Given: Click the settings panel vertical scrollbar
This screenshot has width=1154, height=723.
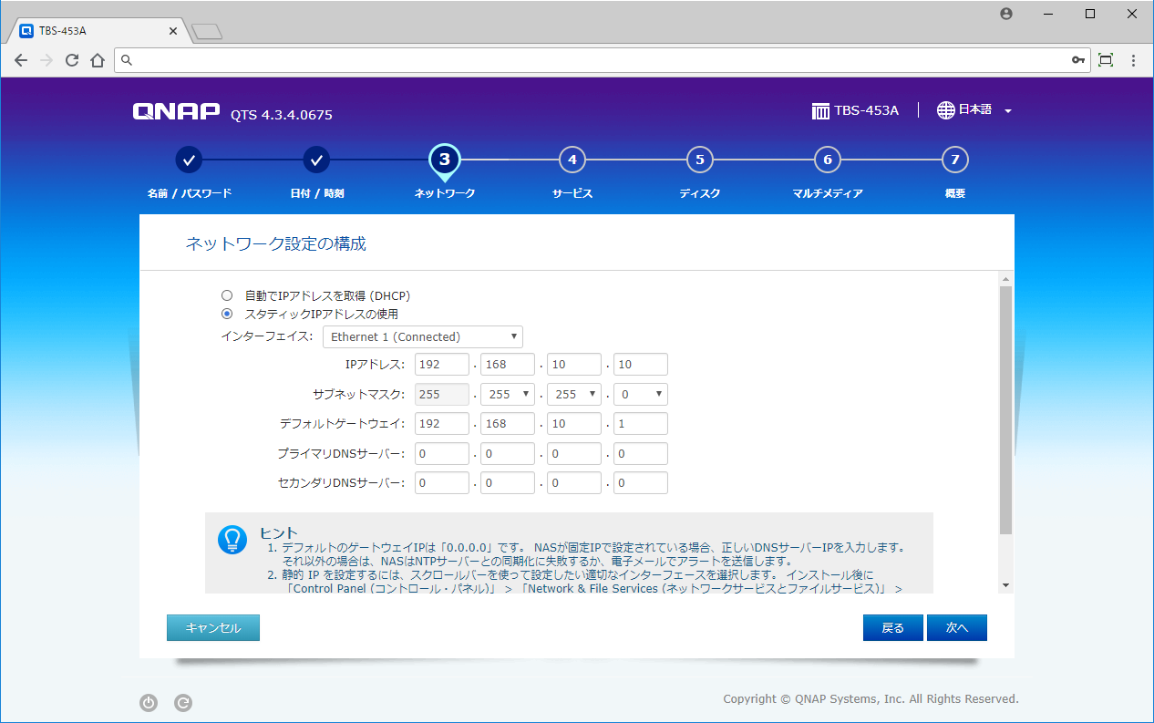Looking at the screenshot, I should [1005, 410].
